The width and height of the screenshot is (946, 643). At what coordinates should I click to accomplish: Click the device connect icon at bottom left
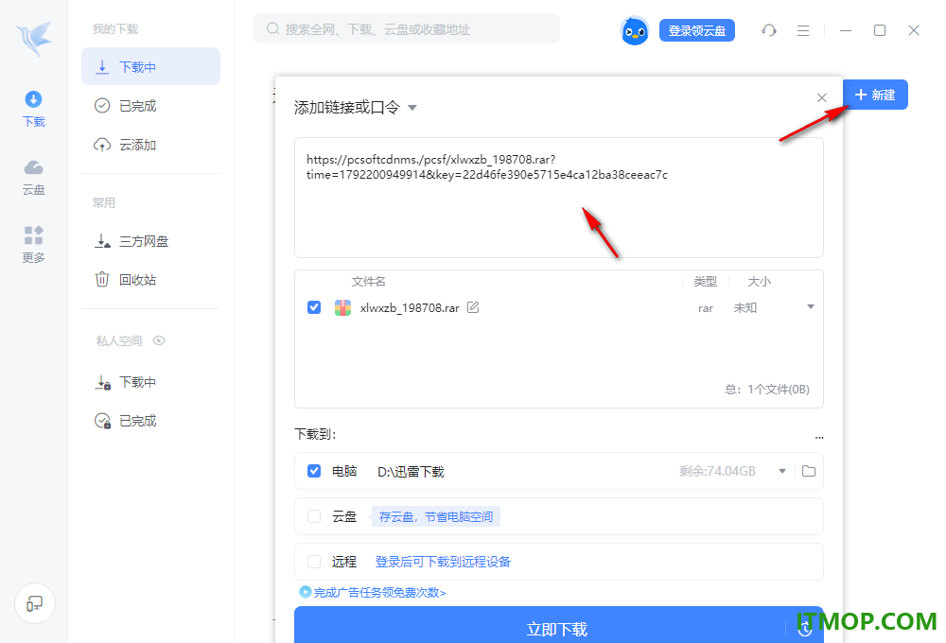tap(35, 603)
